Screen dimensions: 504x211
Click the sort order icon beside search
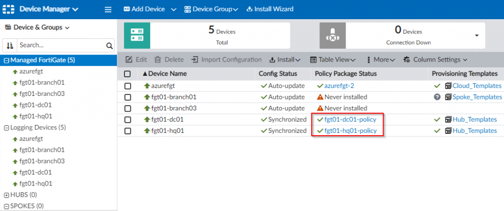pos(10,46)
